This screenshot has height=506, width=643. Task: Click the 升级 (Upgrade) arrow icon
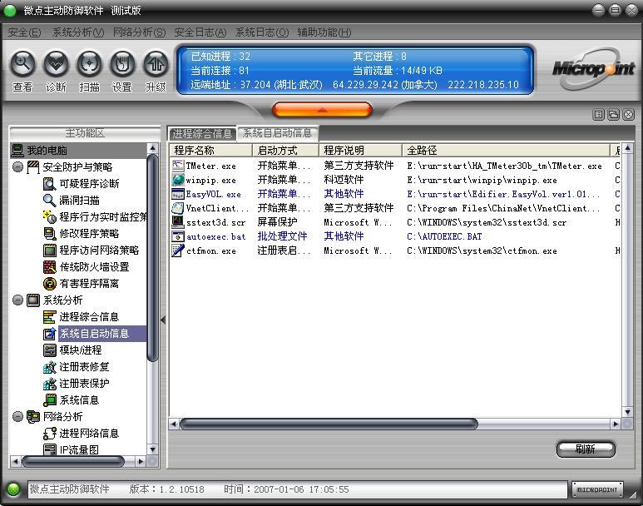156,64
